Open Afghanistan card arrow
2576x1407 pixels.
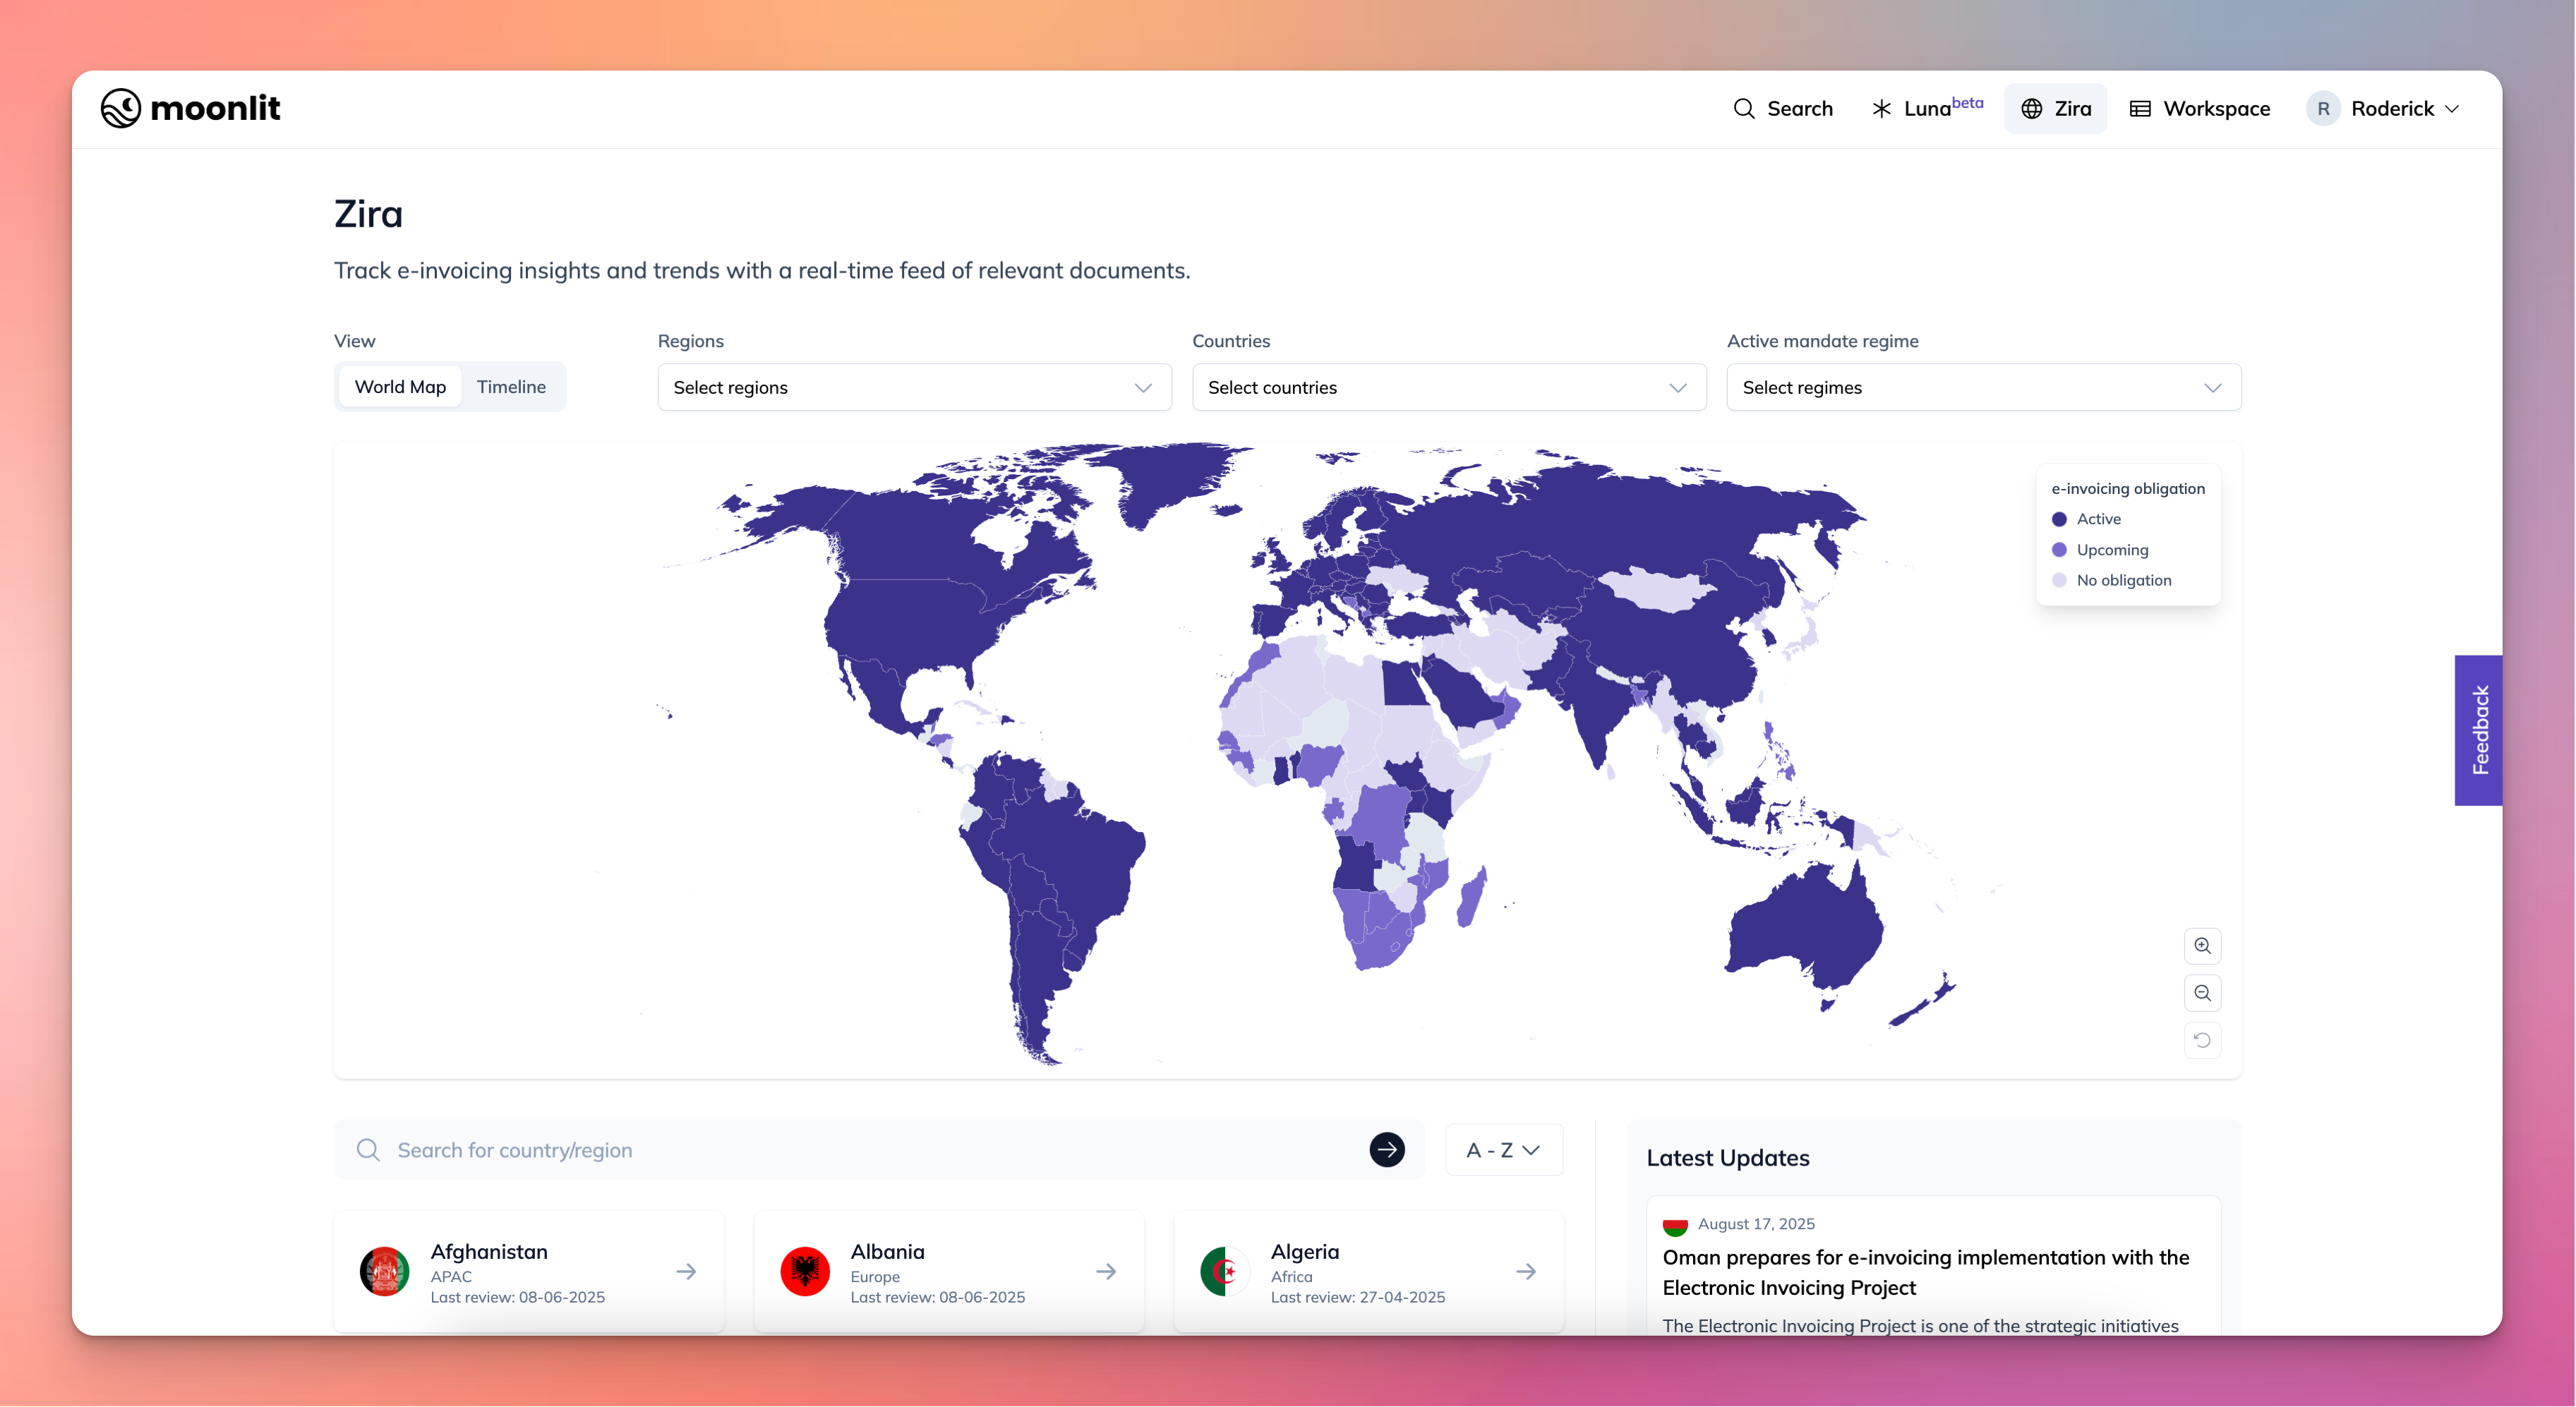686,1272
